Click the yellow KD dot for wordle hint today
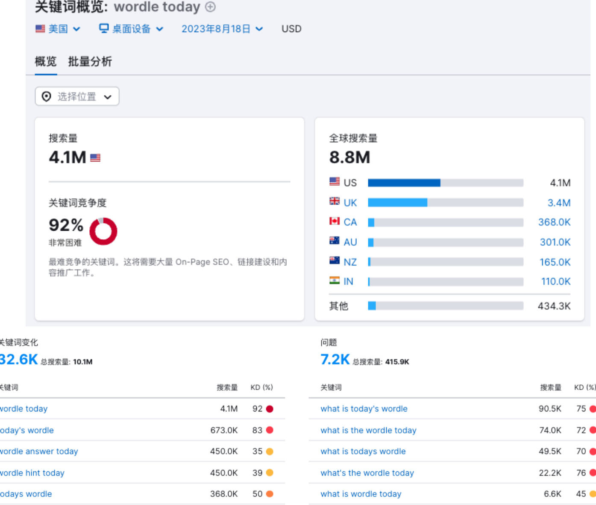The height and width of the screenshot is (505, 596). [x=270, y=473]
